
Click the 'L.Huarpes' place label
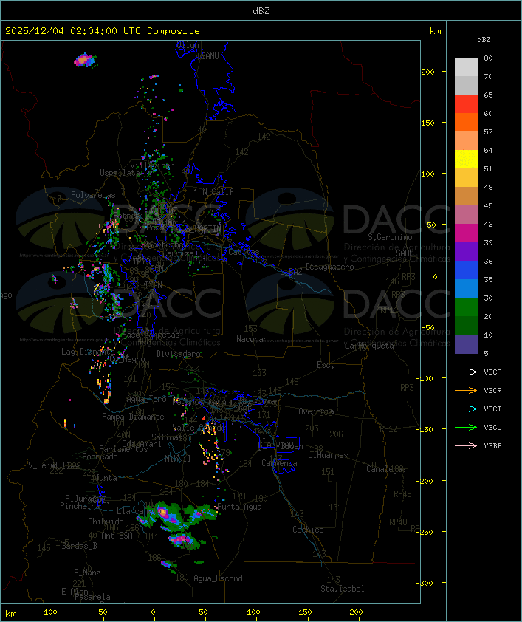328,455
